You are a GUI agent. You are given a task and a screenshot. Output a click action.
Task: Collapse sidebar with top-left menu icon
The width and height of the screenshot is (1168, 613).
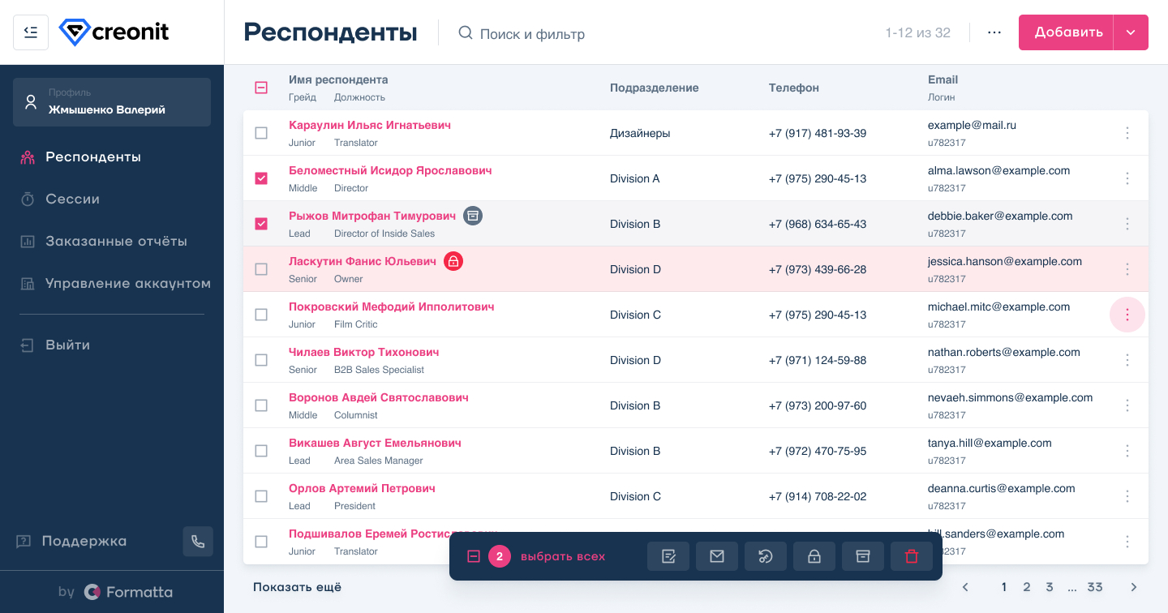[31, 32]
